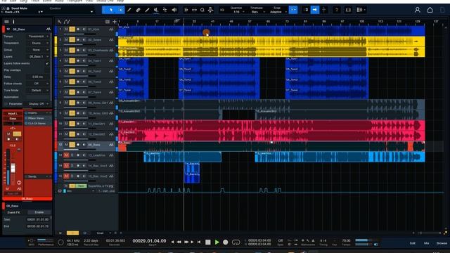
Task: Go to the Start page home icon
Action: pyautogui.click(x=430, y=10)
